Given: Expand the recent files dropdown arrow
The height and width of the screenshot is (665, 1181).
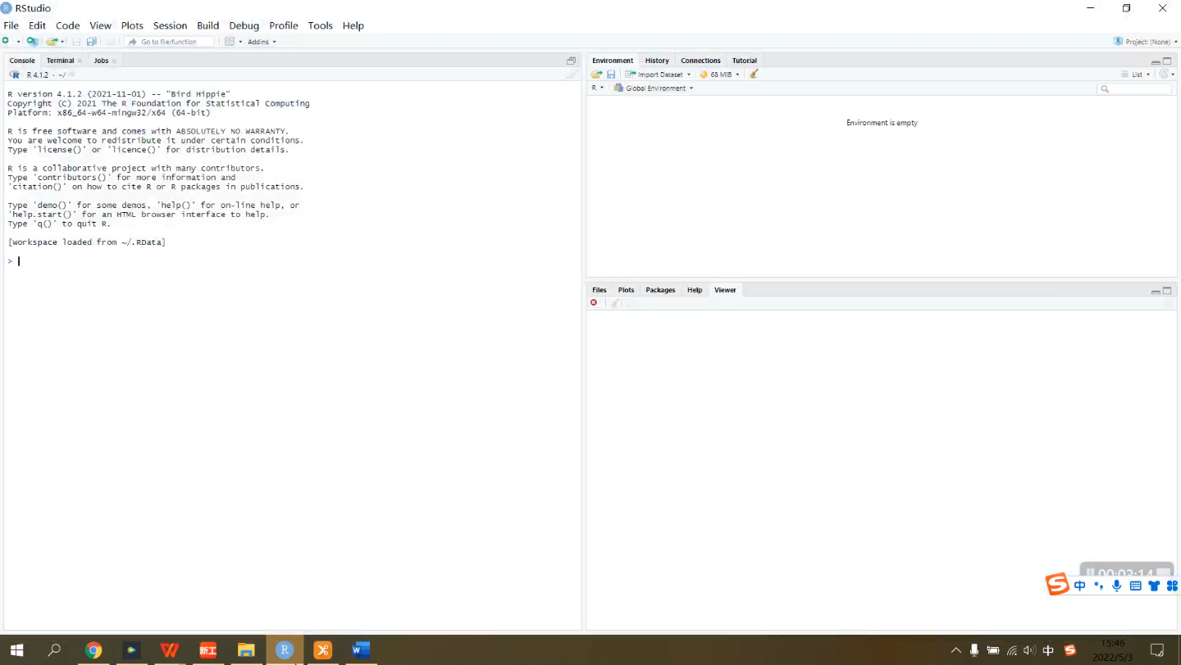Looking at the screenshot, I should [62, 42].
